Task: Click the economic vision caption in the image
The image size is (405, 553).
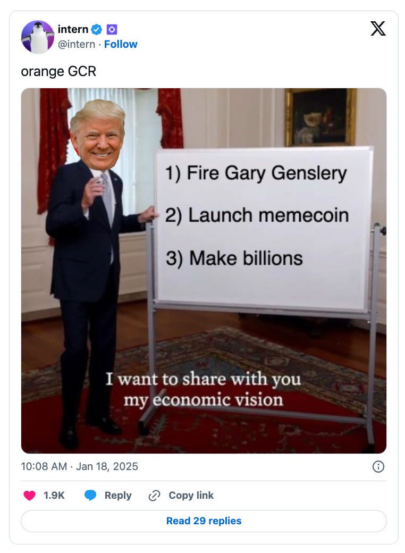Action: (204, 389)
